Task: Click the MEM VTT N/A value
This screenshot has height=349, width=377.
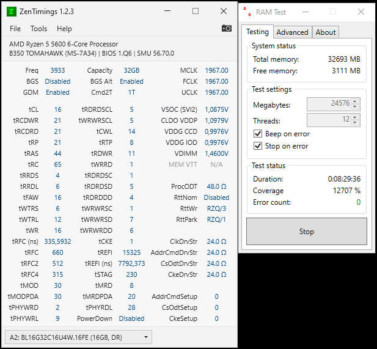Action: pos(216,164)
